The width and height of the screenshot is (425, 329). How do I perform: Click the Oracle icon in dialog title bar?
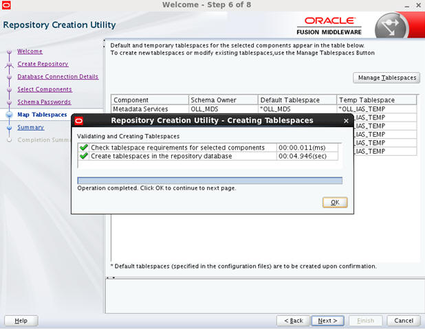(79, 120)
